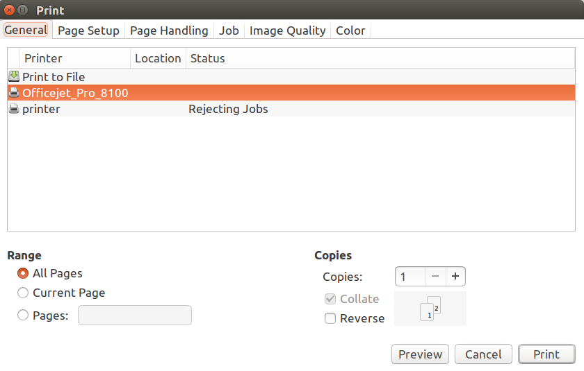Screen dimensions: 584x371
Task: Increase copies with the plus button
Action: pos(455,276)
